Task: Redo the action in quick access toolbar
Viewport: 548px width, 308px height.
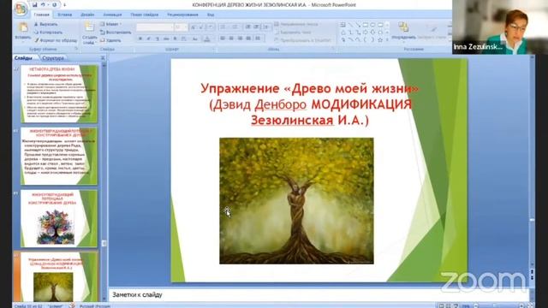Action: tap(54, 5)
